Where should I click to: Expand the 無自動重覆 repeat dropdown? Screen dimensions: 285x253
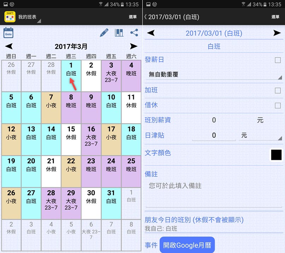pyautogui.click(x=214, y=74)
